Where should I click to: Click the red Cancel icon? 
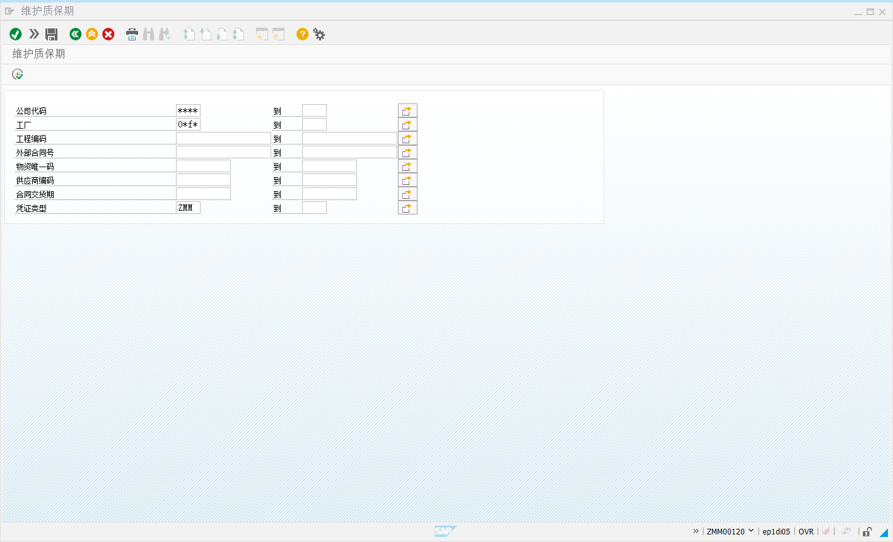coord(108,34)
